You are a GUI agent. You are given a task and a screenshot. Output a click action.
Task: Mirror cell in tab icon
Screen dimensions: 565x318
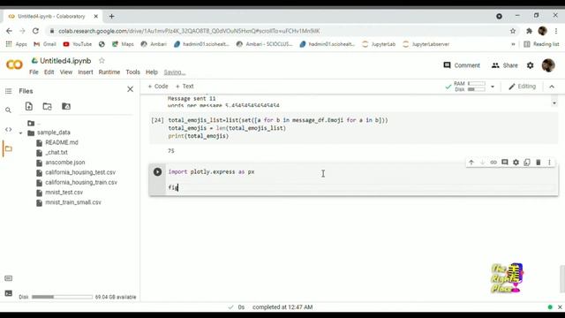point(527,163)
